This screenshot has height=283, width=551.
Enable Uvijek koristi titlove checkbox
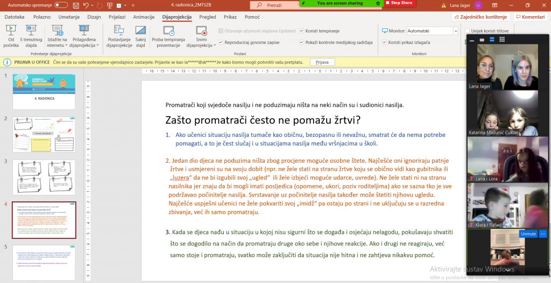coord(467,31)
